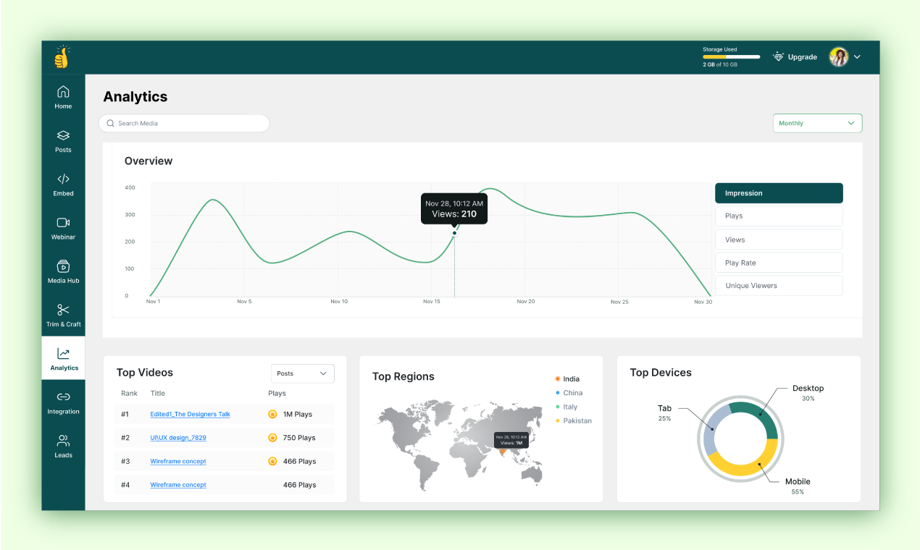The height and width of the screenshot is (550, 920).
Task: Open the Media Hub icon
Action: point(63,266)
